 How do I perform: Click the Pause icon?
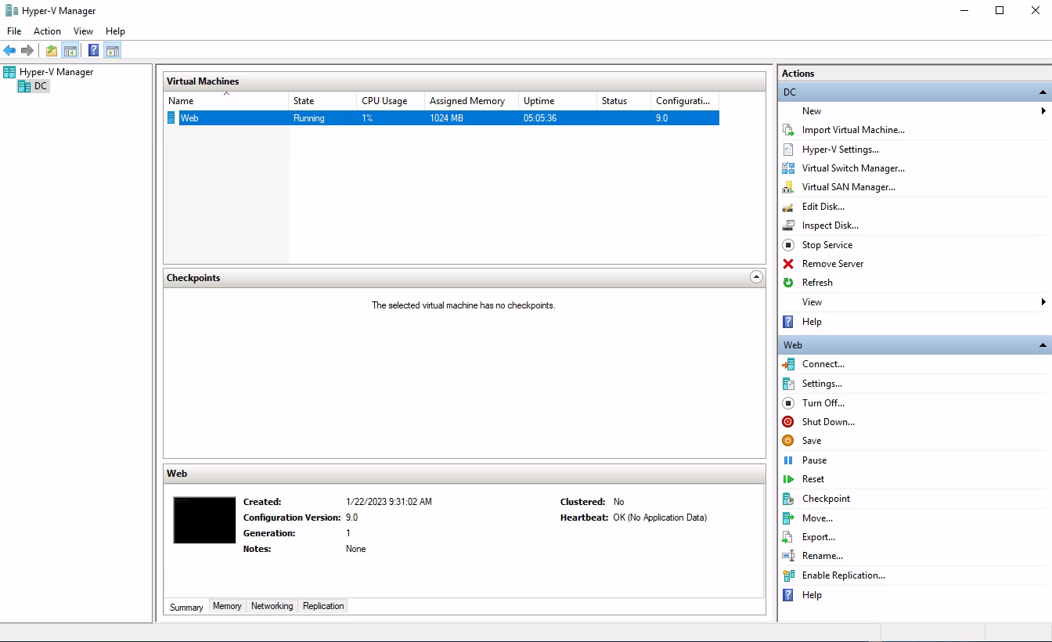788,460
